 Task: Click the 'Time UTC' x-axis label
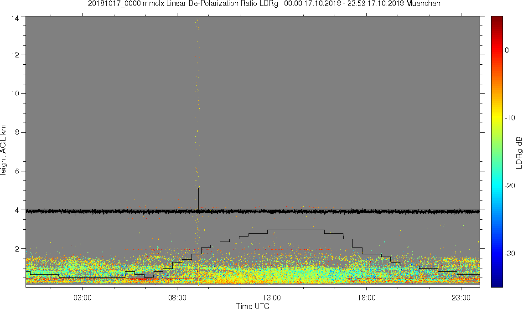click(x=253, y=306)
